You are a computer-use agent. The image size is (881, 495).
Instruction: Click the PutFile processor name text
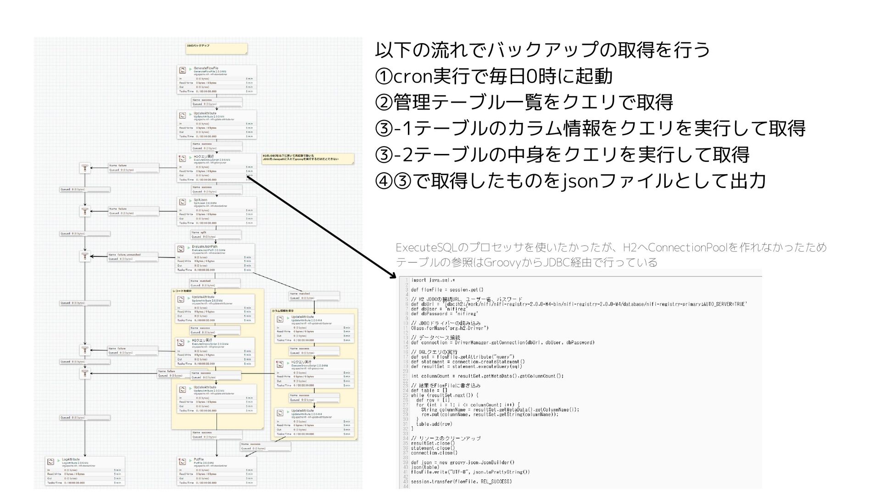(x=199, y=459)
